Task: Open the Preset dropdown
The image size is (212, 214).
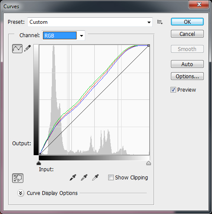Action: click(90, 22)
